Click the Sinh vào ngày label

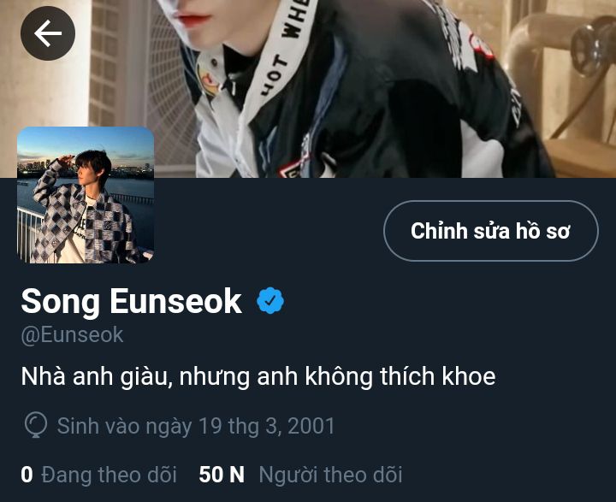[x=125, y=427]
